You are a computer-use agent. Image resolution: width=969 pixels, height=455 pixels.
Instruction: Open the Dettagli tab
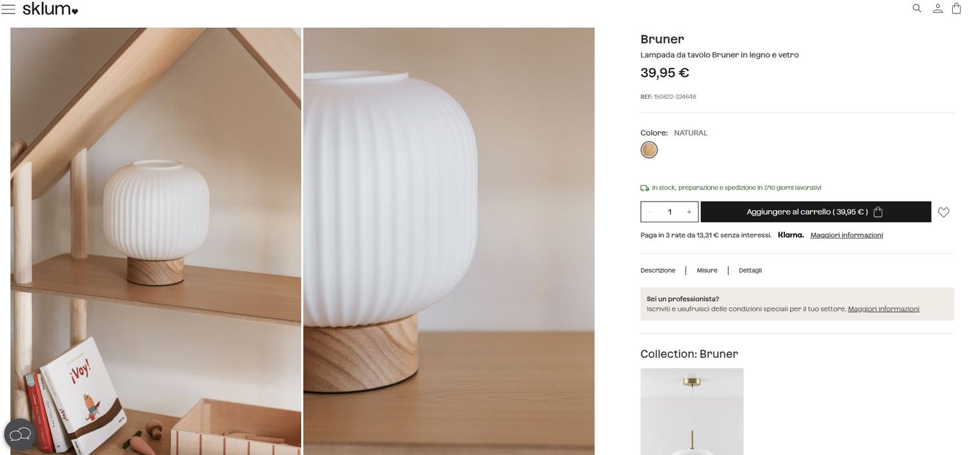750,271
